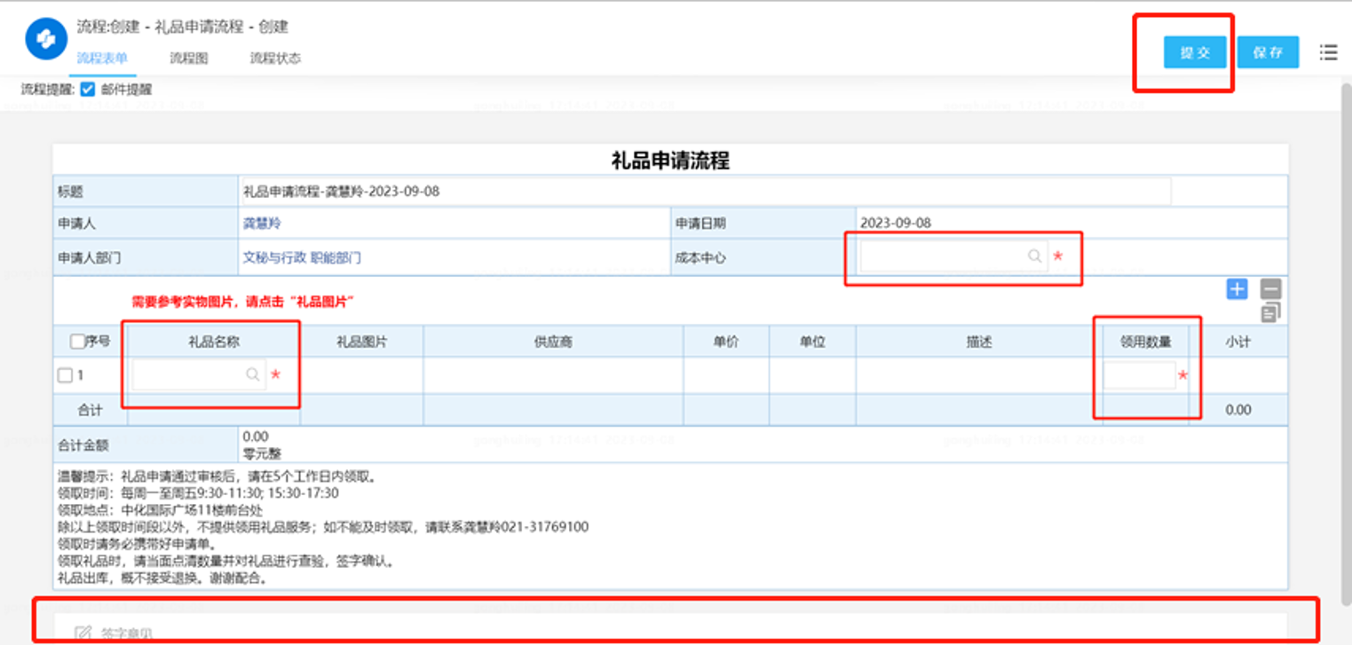Click the search icon in 成本中心 field
The height and width of the screenshot is (645, 1352).
(1034, 256)
